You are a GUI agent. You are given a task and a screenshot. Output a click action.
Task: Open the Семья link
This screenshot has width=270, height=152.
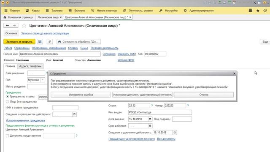click(84, 48)
